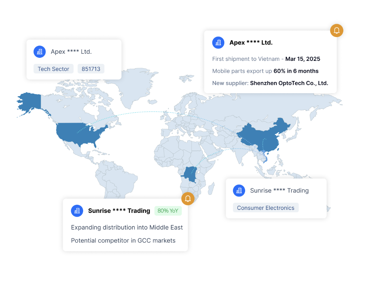Click the 'Expanding distribution into Middle East' insight
Viewport: 373px width, 285px height.
[x=127, y=228]
